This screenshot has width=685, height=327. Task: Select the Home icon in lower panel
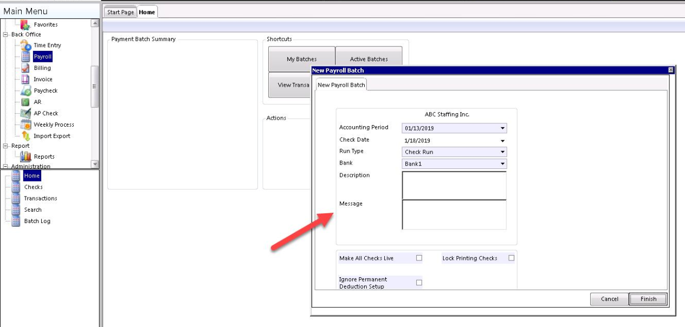click(x=16, y=176)
